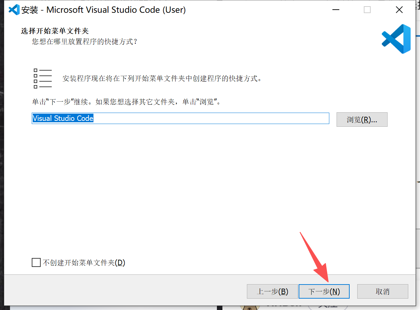Click the VS Code icon in title bar

pyautogui.click(x=14, y=10)
